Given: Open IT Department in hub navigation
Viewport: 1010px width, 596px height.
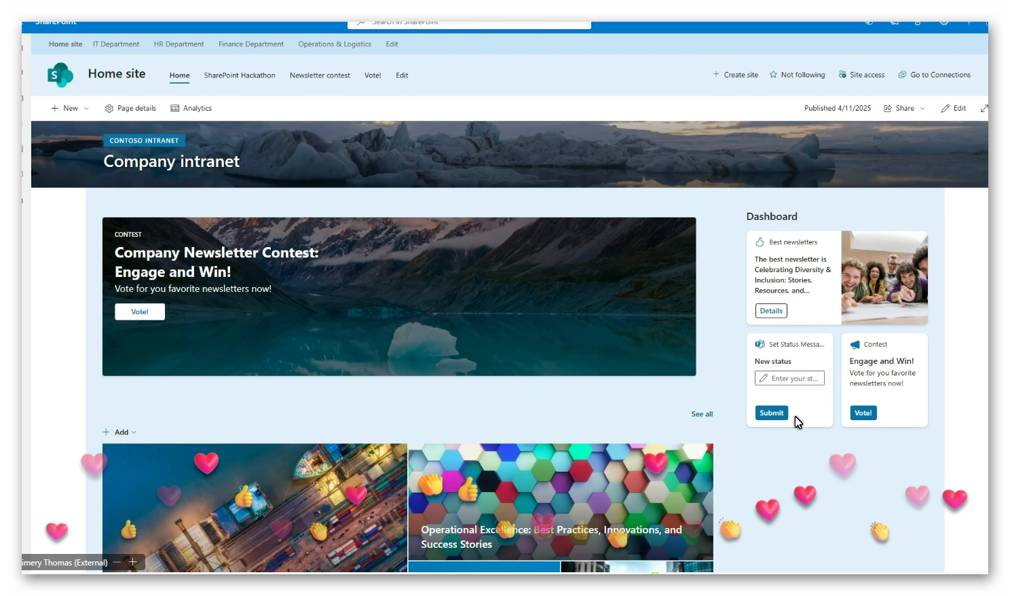Looking at the screenshot, I should point(116,44).
